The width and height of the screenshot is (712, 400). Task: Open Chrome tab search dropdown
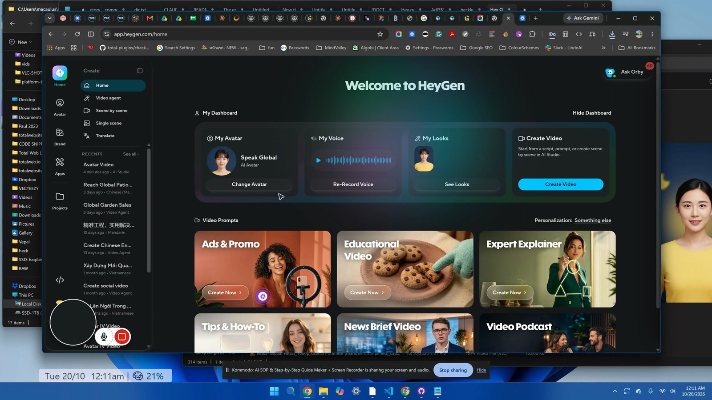point(50,18)
